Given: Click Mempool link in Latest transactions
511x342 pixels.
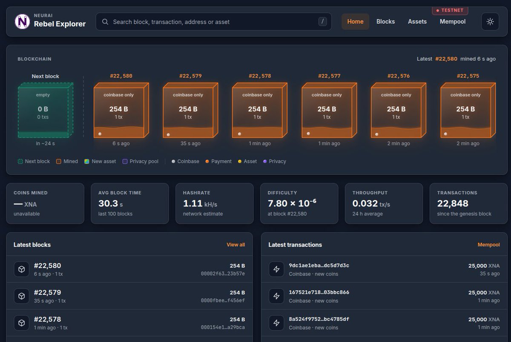Looking at the screenshot, I should (489, 245).
